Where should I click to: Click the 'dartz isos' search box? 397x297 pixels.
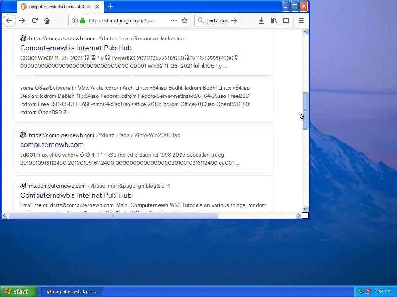tap(217, 21)
